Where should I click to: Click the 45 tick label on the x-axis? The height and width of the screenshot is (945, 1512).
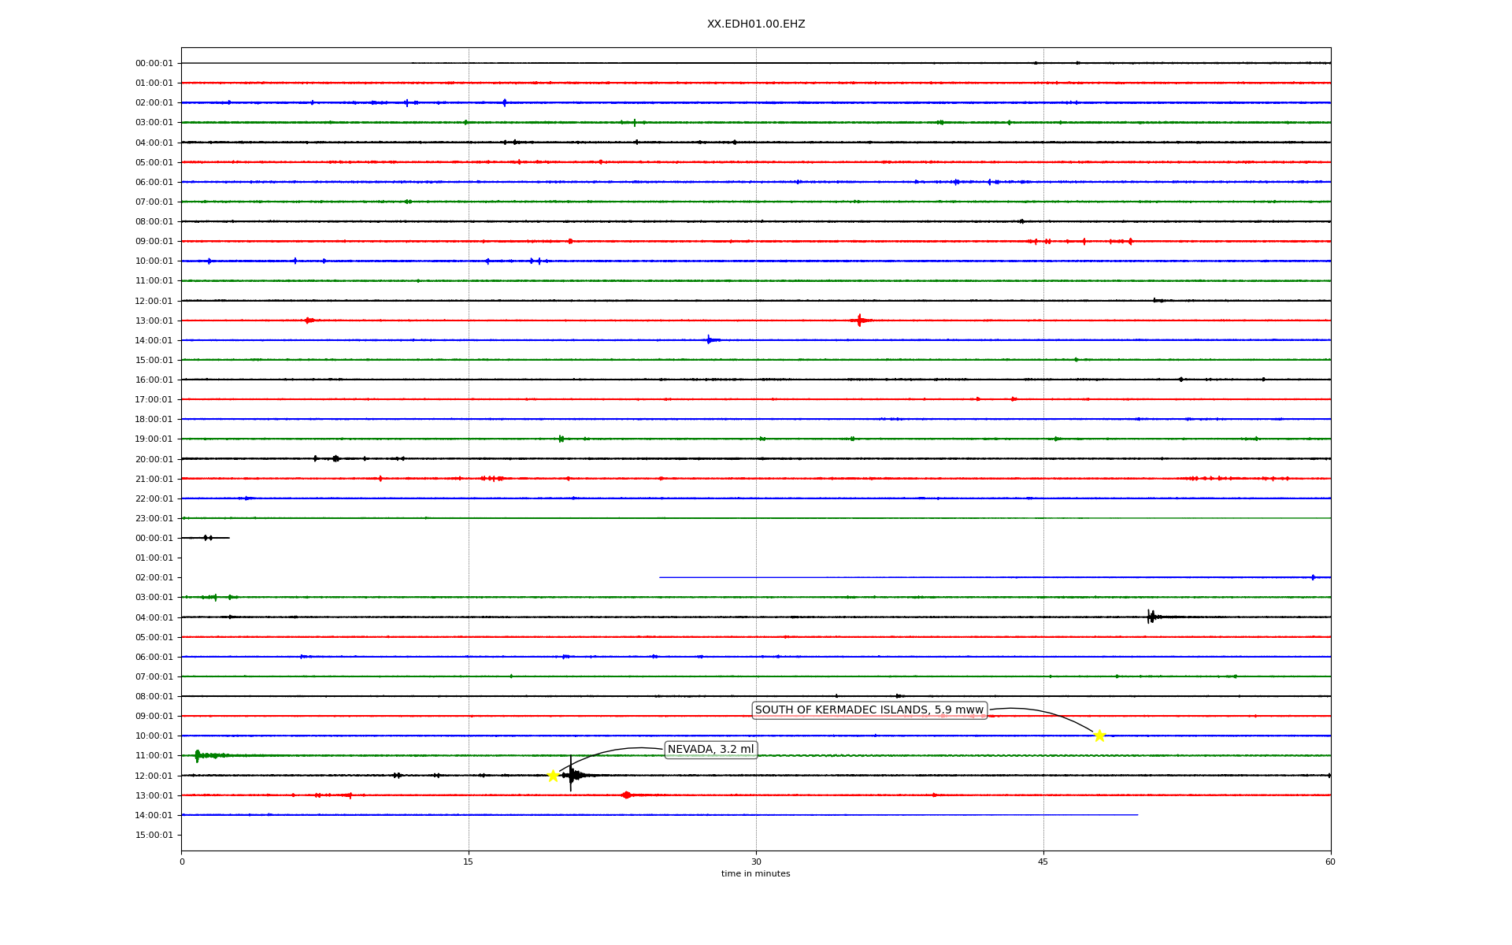(x=1043, y=862)
